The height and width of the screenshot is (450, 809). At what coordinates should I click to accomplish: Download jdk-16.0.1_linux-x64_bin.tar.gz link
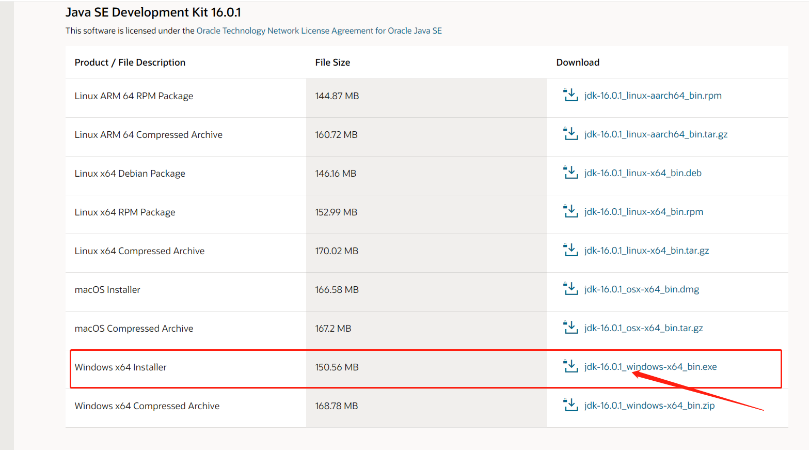tap(647, 251)
